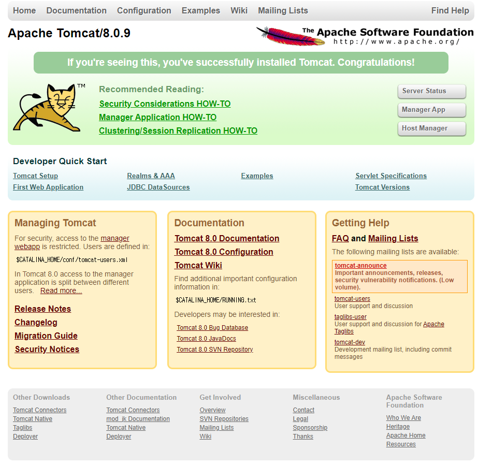Follow the manager webapp link
Screen dimensions: 478x465
pos(115,238)
